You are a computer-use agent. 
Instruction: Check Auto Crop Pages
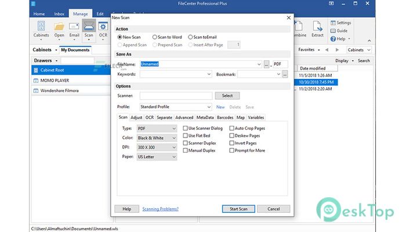[x=232, y=128]
